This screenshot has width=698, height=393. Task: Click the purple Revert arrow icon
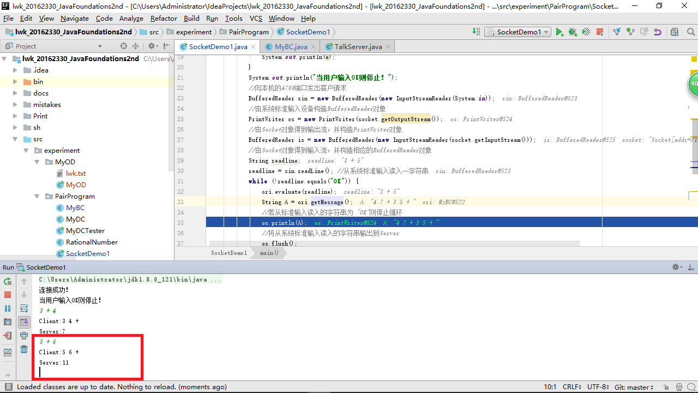pos(658,32)
